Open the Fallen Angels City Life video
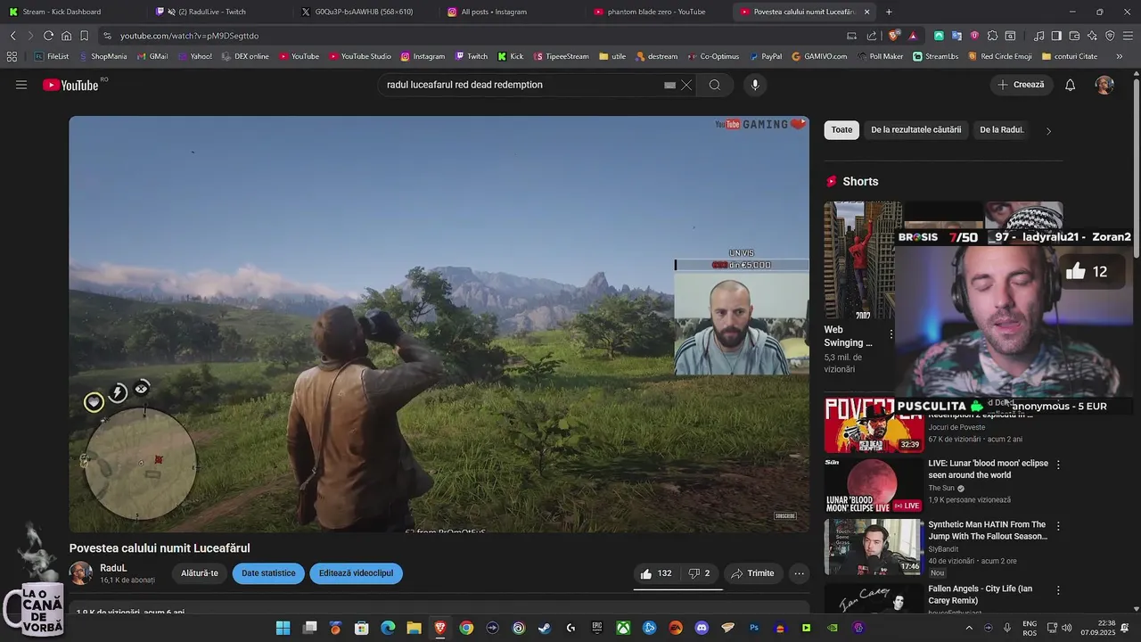Image resolution: width=1141 pixels, height=642 pixels. tap(873, 599)
